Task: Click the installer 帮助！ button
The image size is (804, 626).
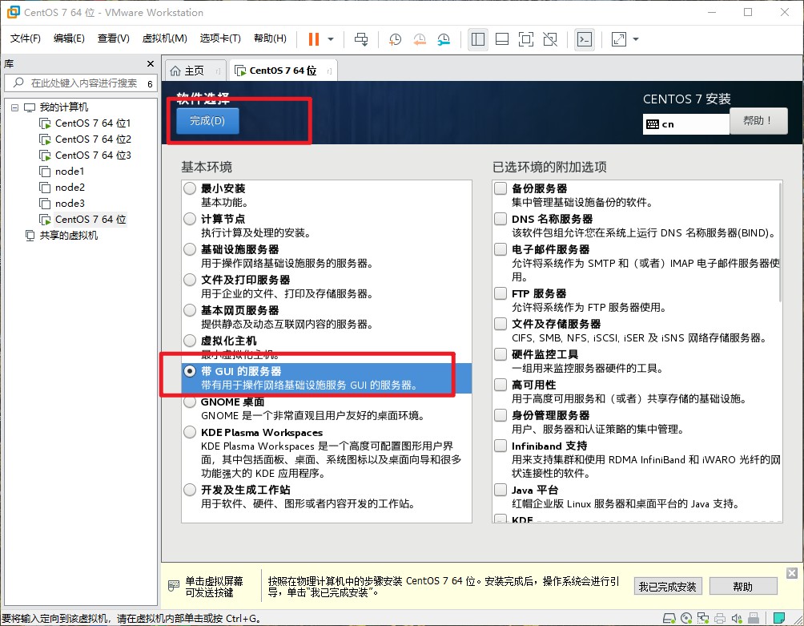Action: pos(758,121)
